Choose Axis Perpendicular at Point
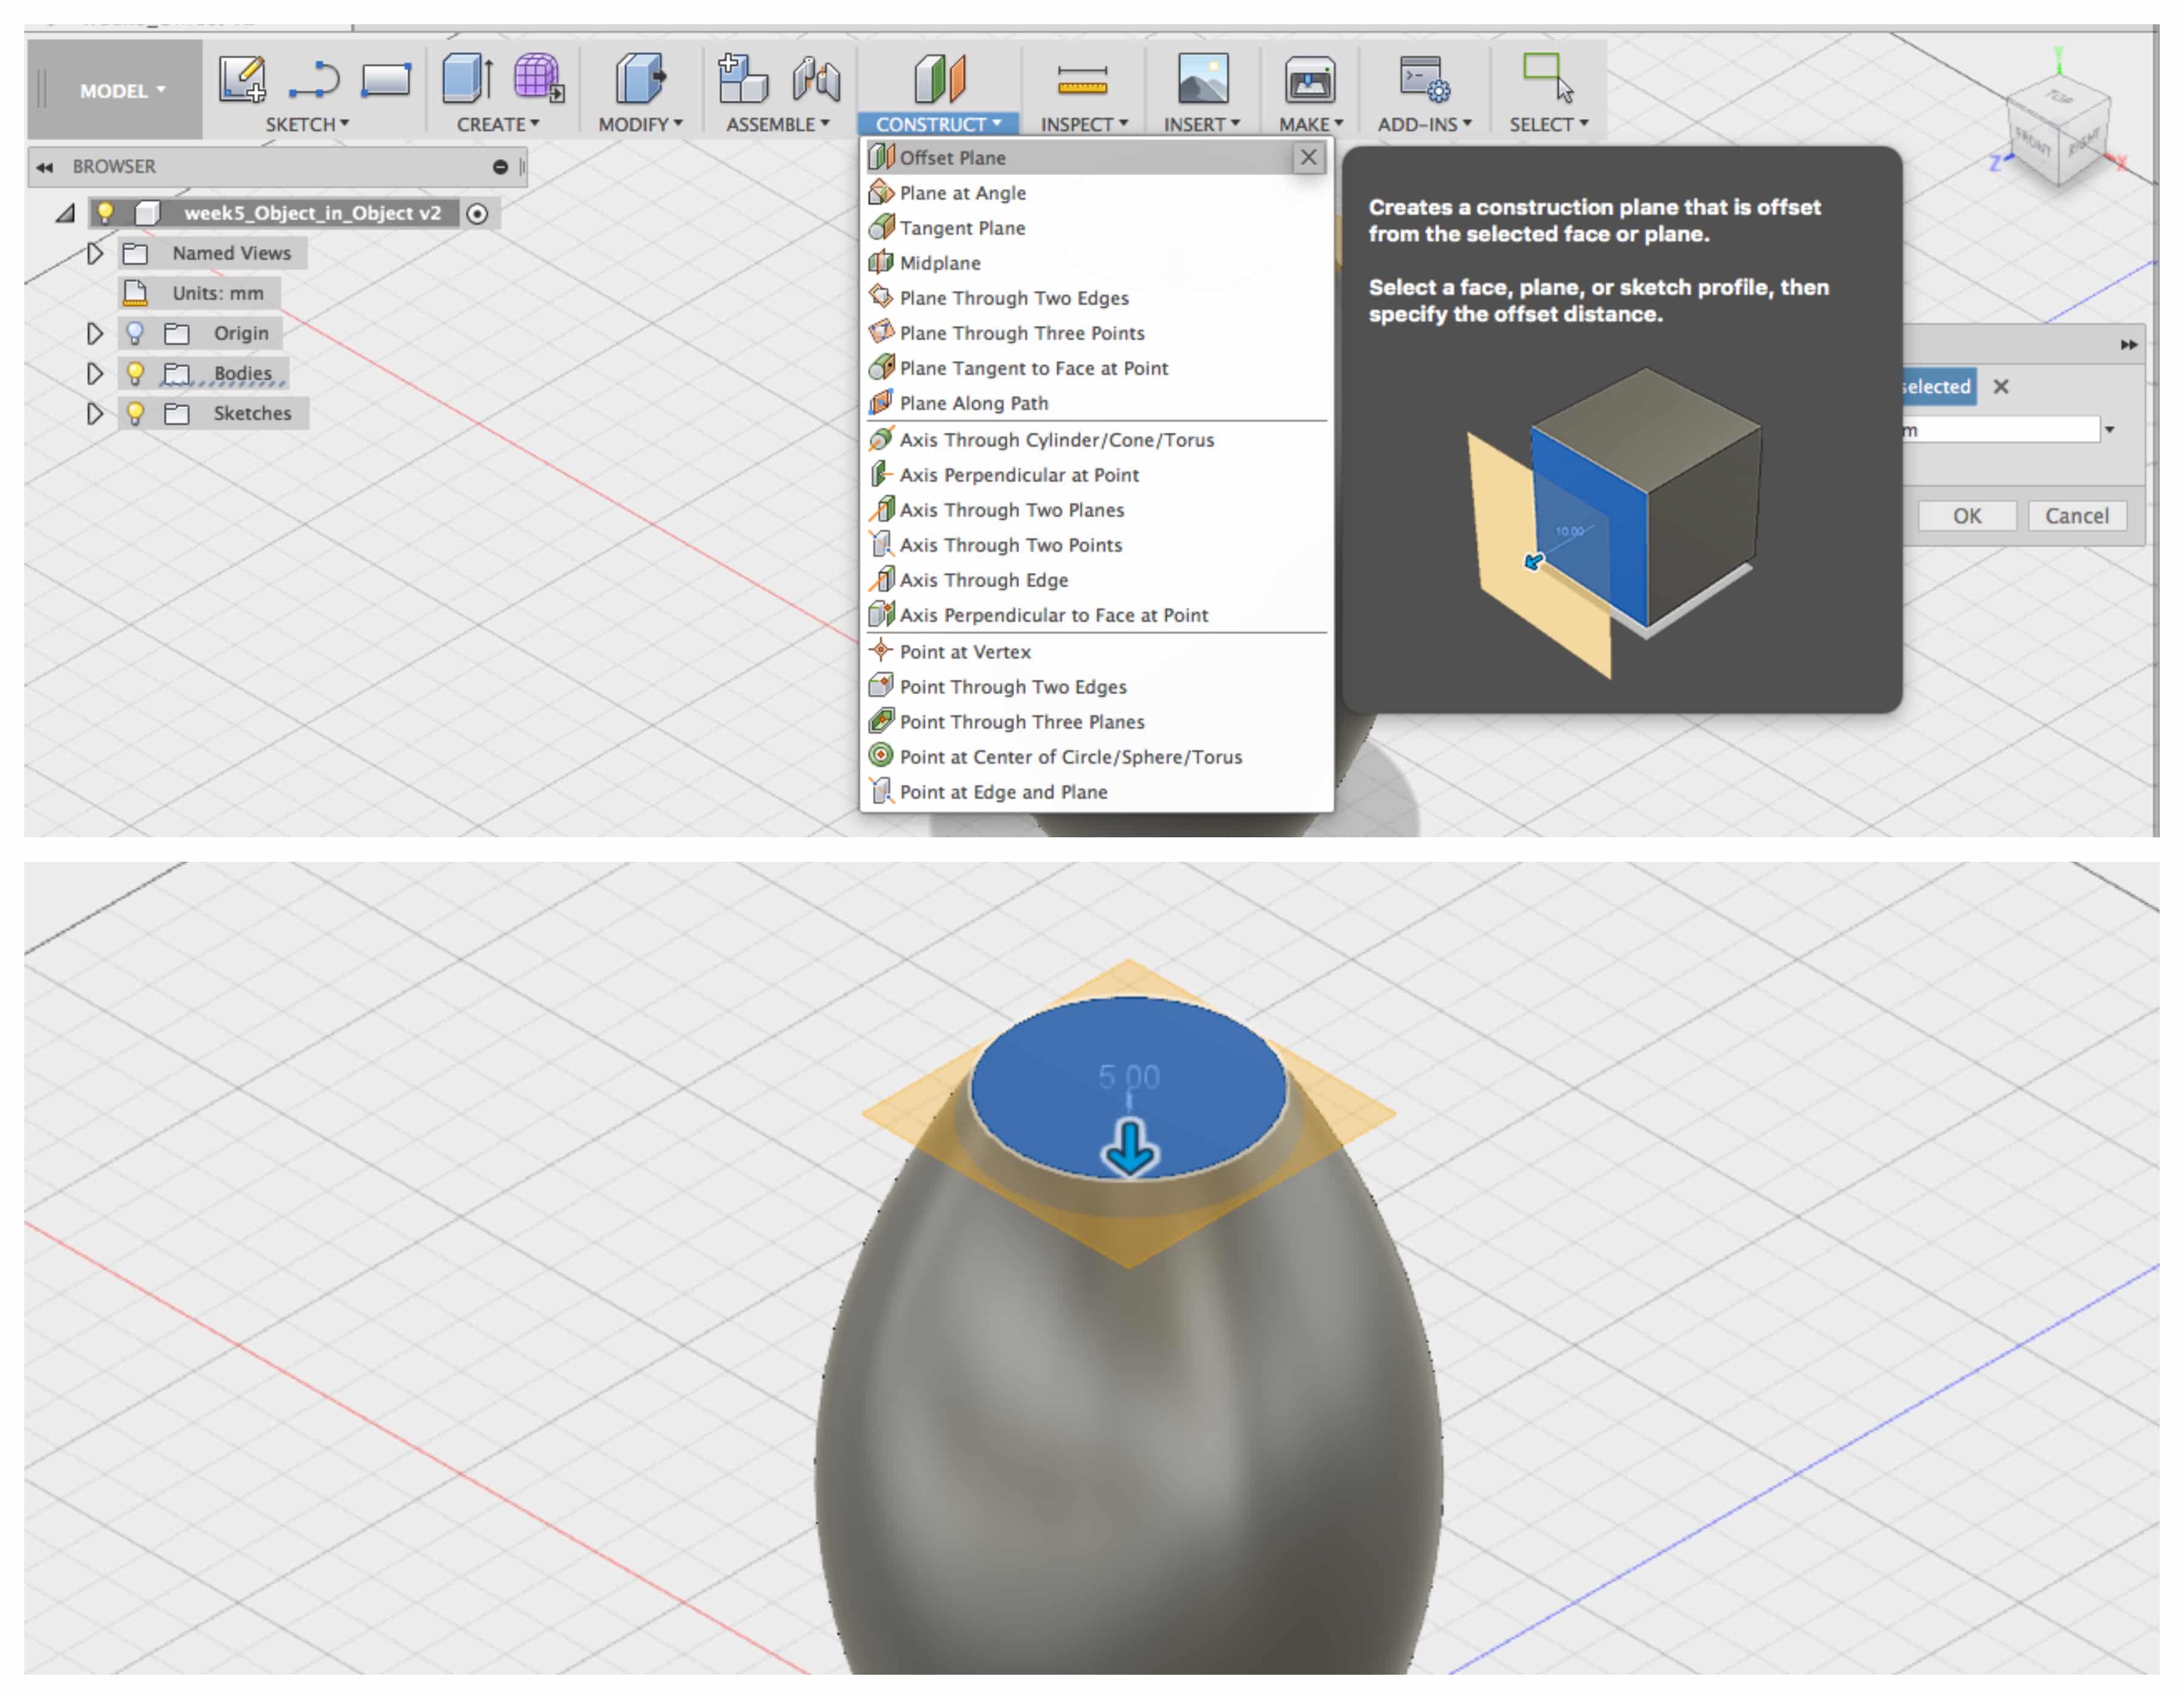Image resolution: width=2184 pixels, height=1699 pixels. coord(1097,475)
